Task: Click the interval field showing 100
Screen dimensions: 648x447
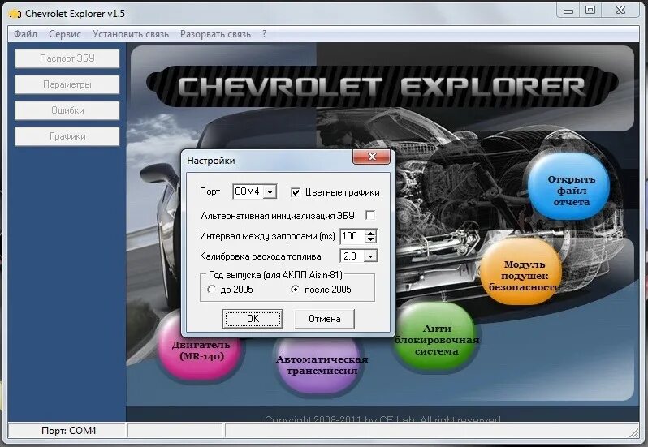Action: click(352, 236)
